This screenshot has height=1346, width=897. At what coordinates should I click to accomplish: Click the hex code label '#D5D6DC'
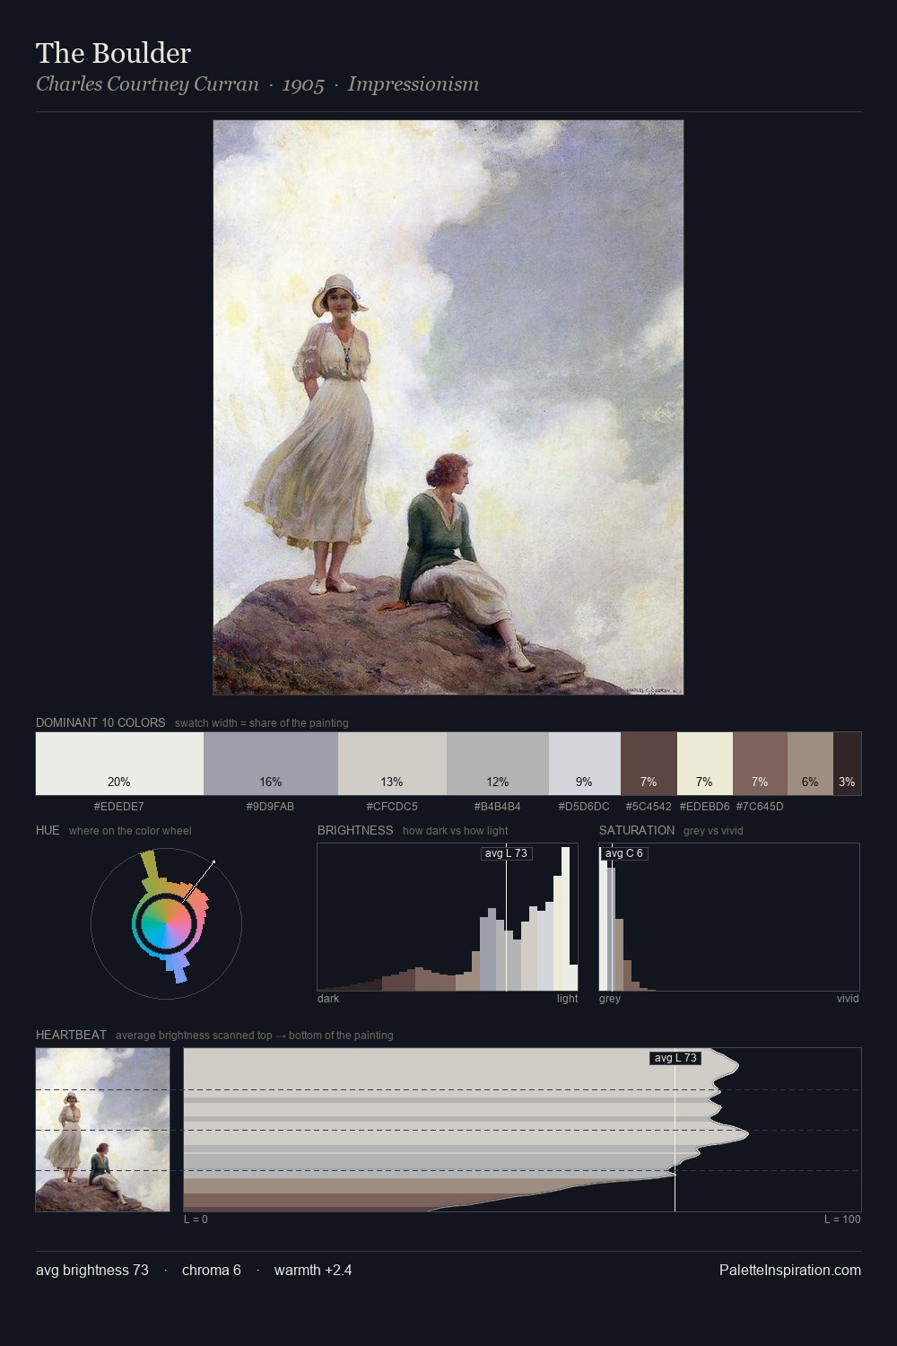tap(584, 807)
